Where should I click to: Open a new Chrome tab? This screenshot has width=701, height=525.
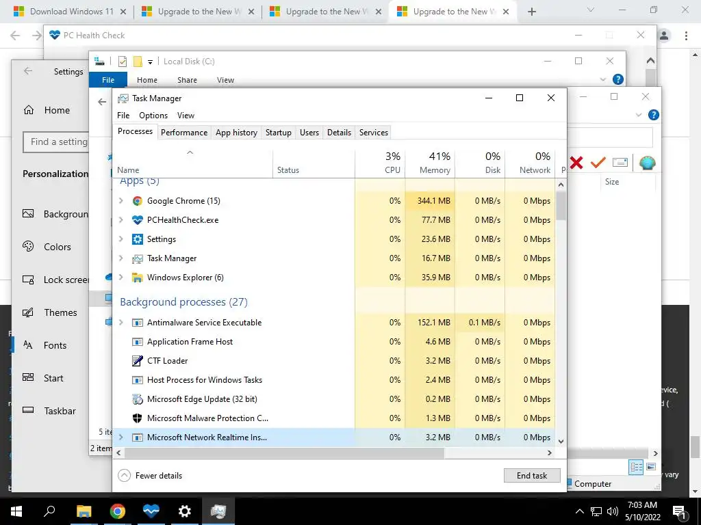pyautogui.click(x=531, y=12)
